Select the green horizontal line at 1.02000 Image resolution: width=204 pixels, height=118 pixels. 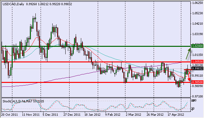96,46
